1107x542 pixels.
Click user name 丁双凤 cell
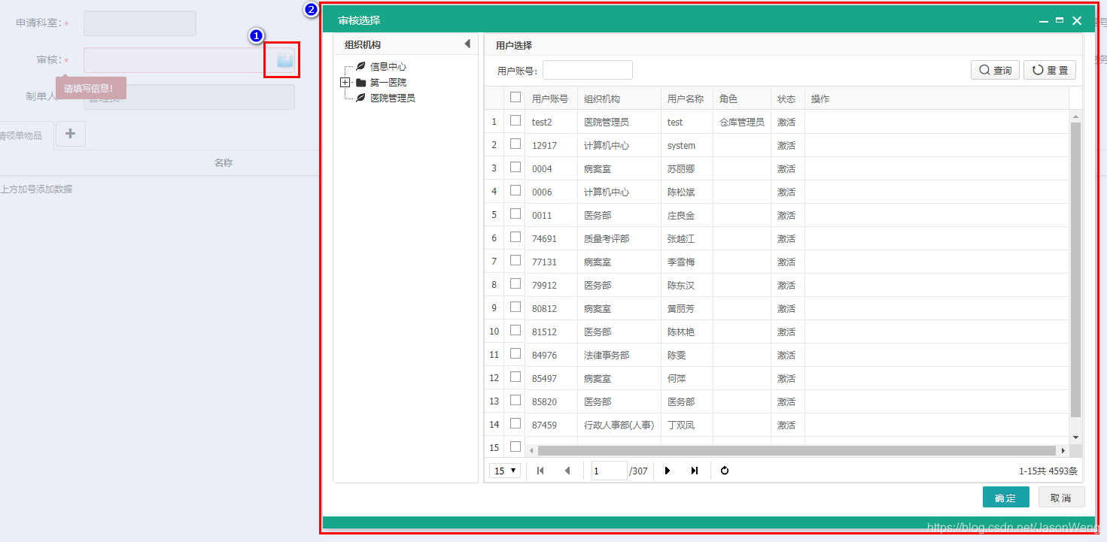[681, 425]
